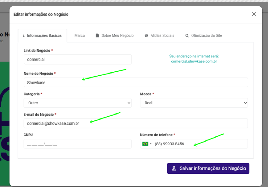Viewport: 268px width, 187px height.
Task: Open the Sobre Meu Negócio tab
Action: coord(115,35)
